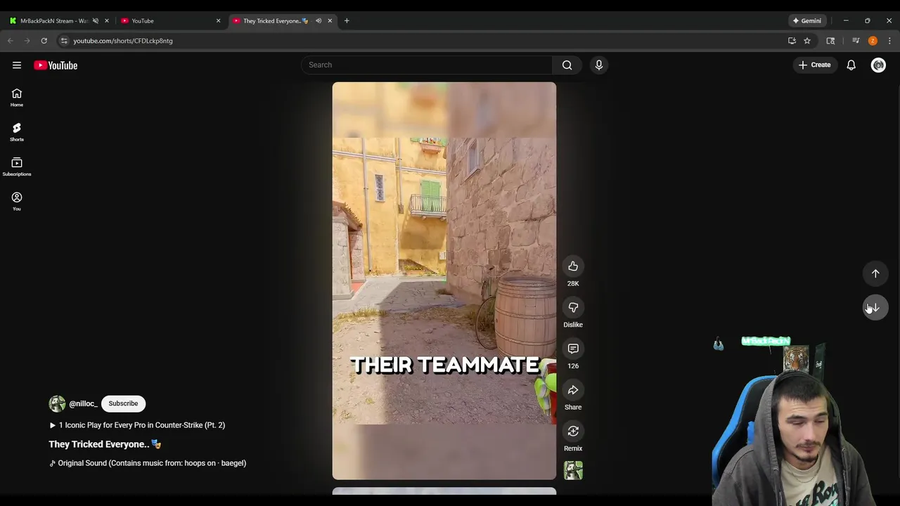Go back in browser history
900x506 pixels.
point(11,41)
